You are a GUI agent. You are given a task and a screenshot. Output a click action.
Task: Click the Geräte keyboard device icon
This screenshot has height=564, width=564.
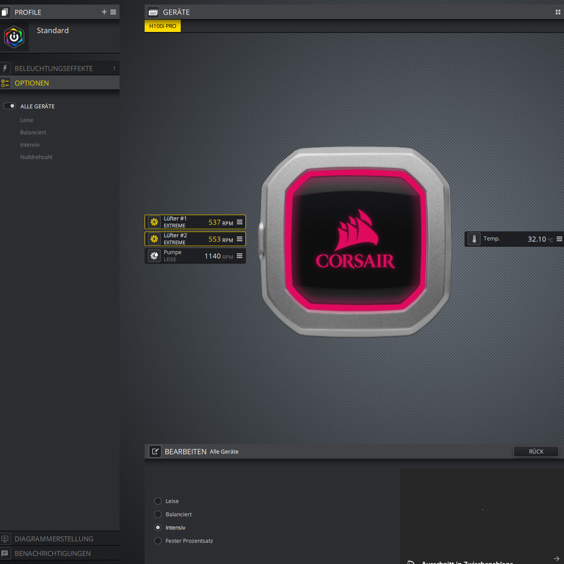153,12
